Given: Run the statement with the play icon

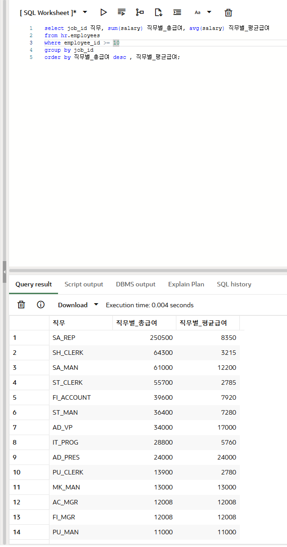Looking at the screenshot, I should (x=104, y=12).
